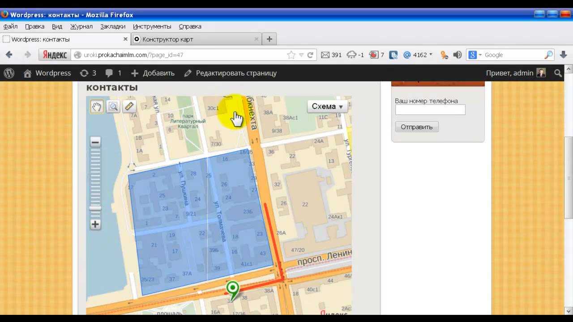
Task: Select the ruler distance tool on map
Action: 129,106
